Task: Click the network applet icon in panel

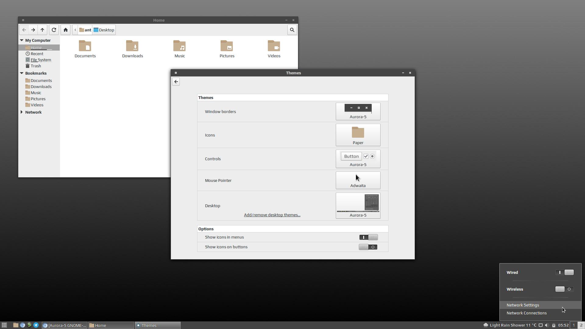Action: (541, 325)
